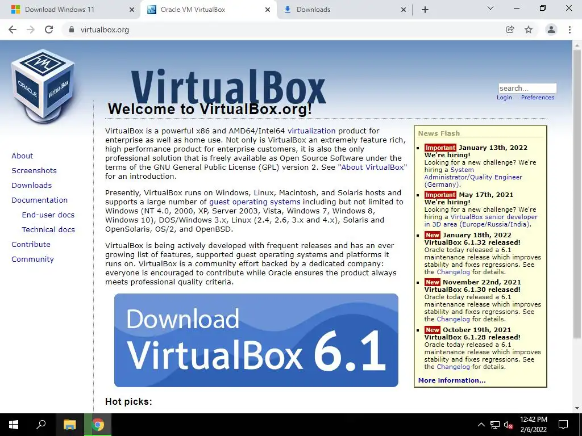The width and height of the screenshot is (582, 436).
Task: Show hidden system tray icons
Action: (x=481, y=425)
